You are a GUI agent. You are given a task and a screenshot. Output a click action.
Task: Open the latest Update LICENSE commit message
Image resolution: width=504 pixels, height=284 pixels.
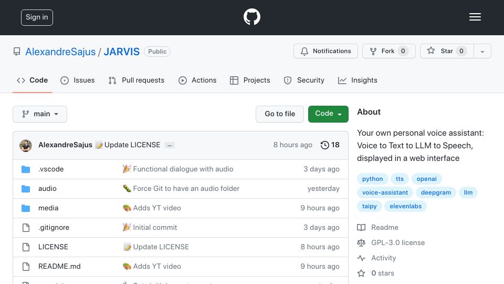132,145
